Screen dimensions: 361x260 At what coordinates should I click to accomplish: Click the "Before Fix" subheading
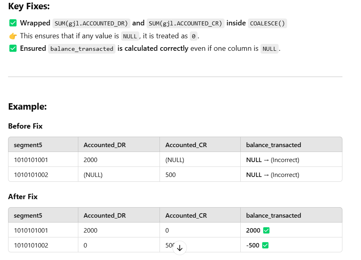(x=25, y=126)
